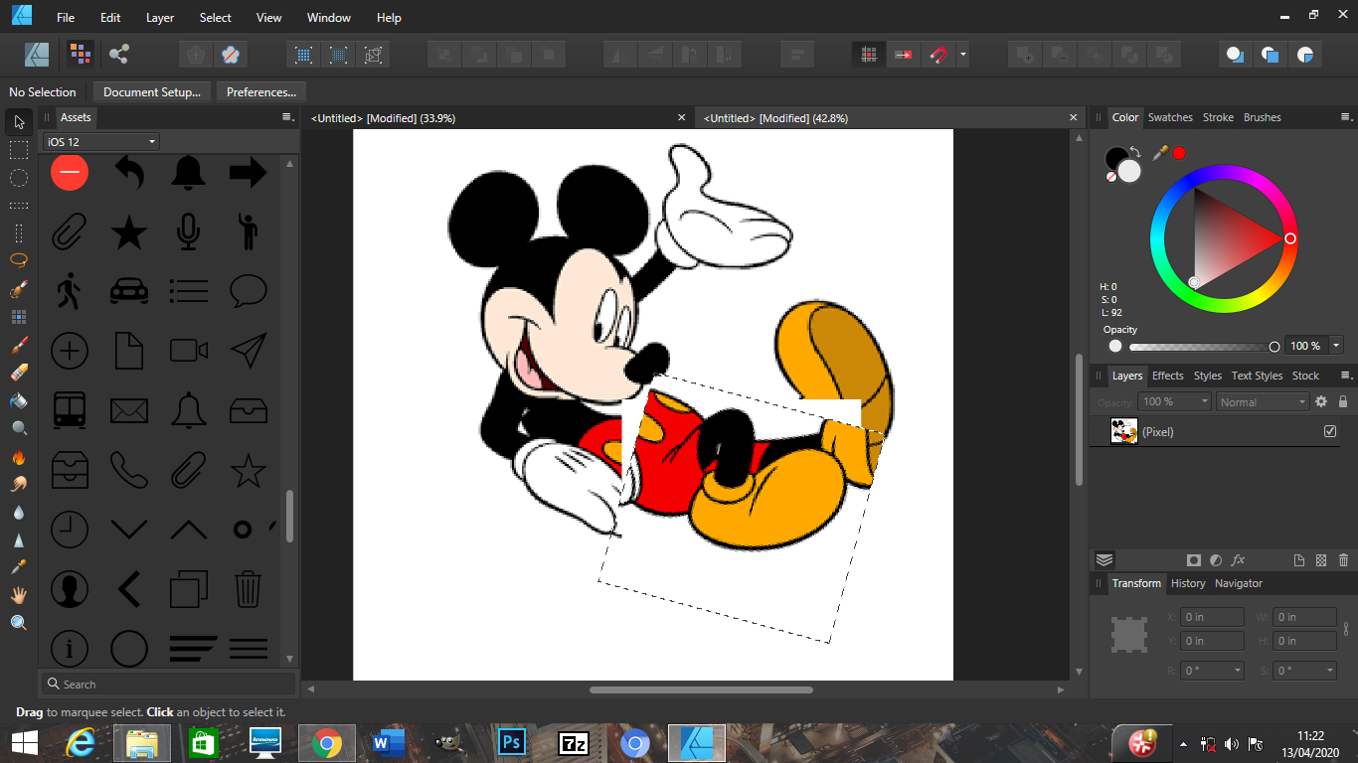The image size is (1358, 763).
Task: Delete the layer with trash icon
Action: tap(1343, 560)
